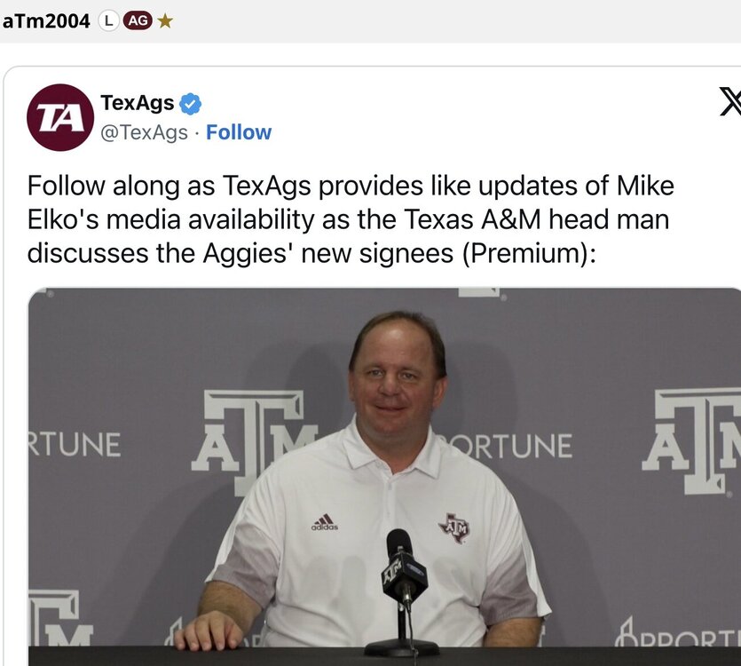Click the TexAgs circular avatar logo
Image resolution: width=741 pixels, height=666 pixels.
(x=60, y=117)
